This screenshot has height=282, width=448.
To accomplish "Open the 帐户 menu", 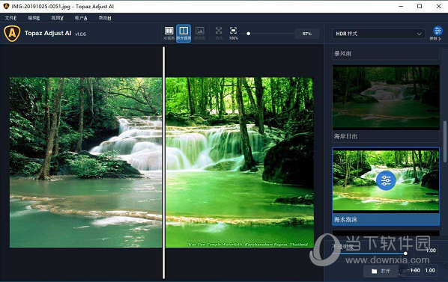I will click(81, 18).
